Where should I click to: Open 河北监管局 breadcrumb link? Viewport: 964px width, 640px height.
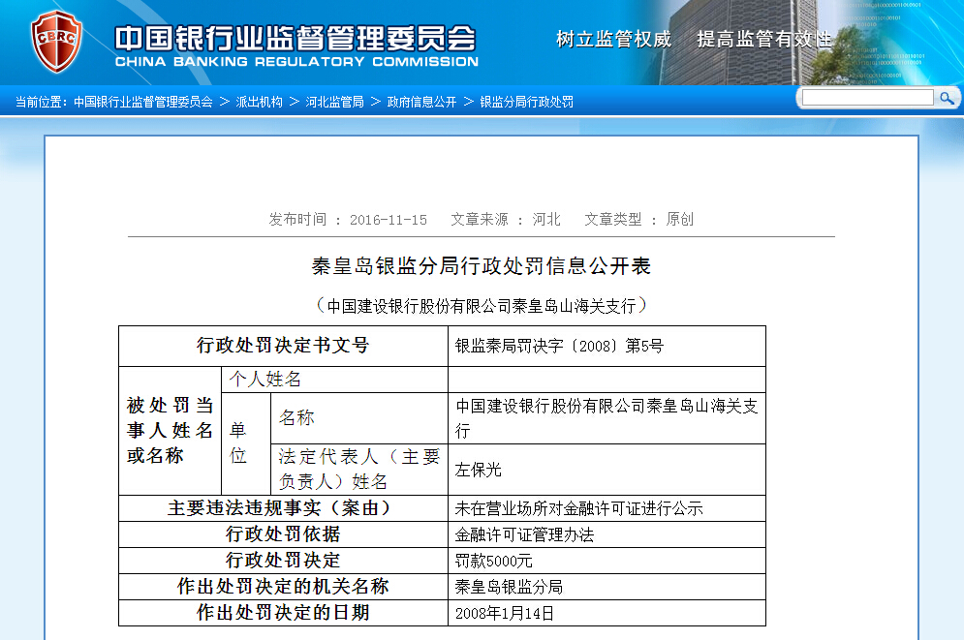(334, 102)
